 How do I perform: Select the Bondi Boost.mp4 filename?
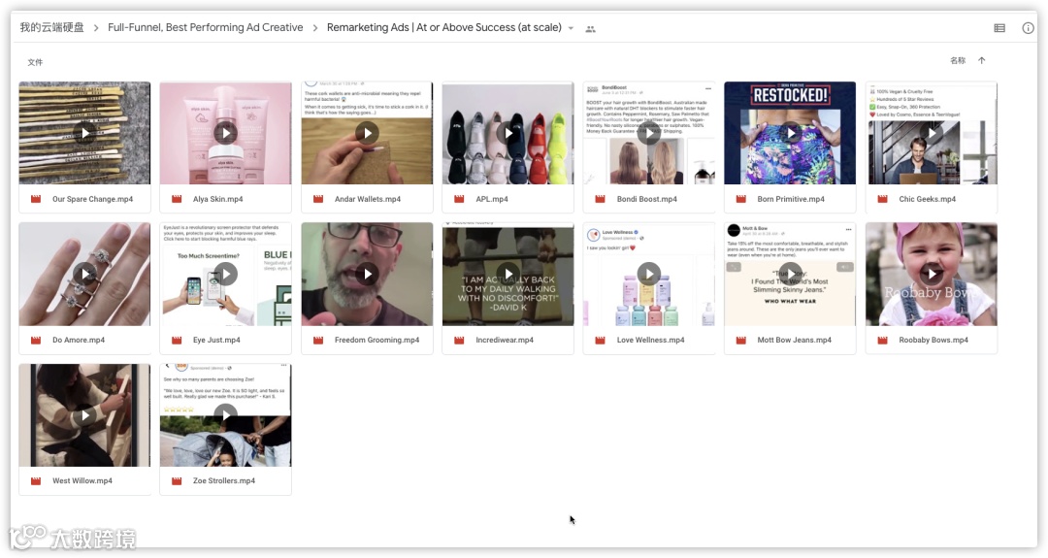pyautogui.click(x=647, y=199)
